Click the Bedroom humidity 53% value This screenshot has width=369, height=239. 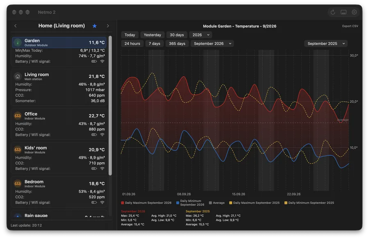[x=92, y=191]
